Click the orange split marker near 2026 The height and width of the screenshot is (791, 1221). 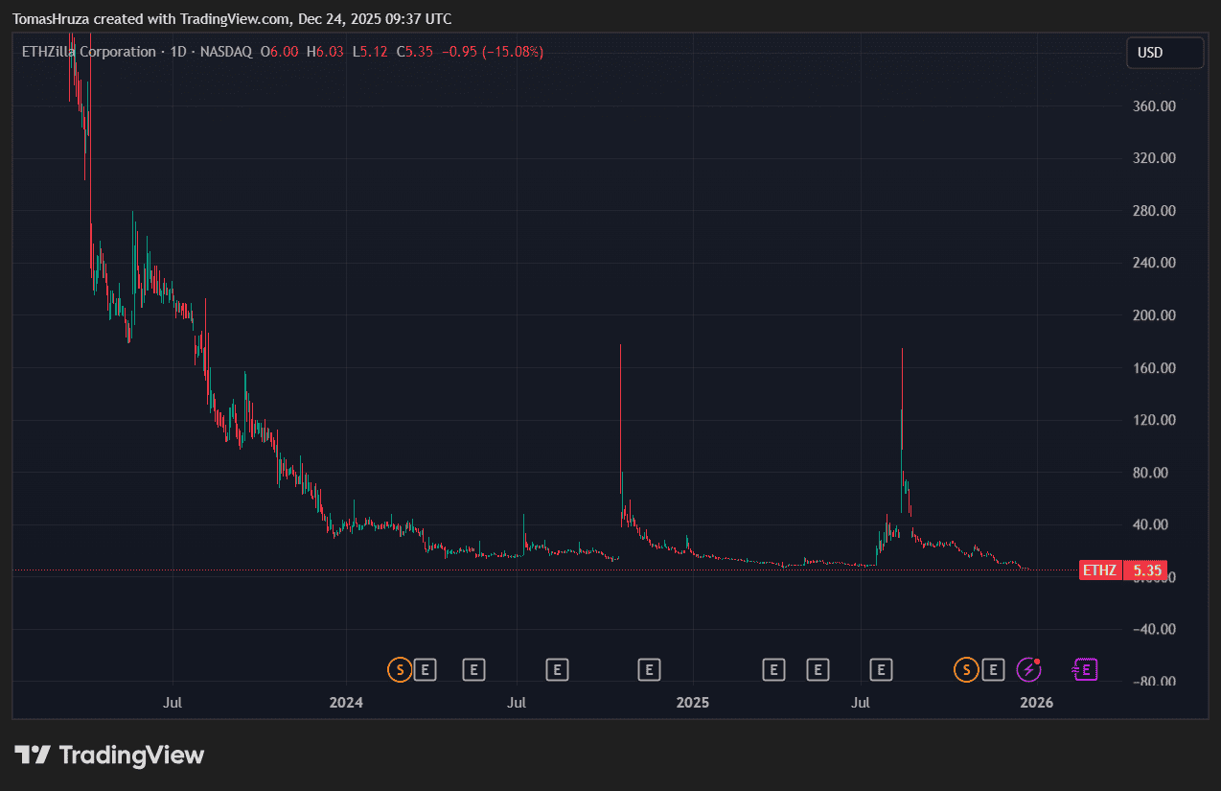(966, 669)
